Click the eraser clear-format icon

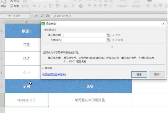point(80,6)
